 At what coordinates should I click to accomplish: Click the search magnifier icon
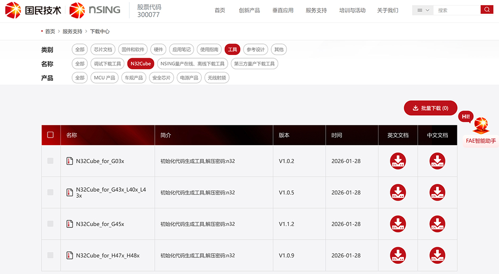coord(487,9)
